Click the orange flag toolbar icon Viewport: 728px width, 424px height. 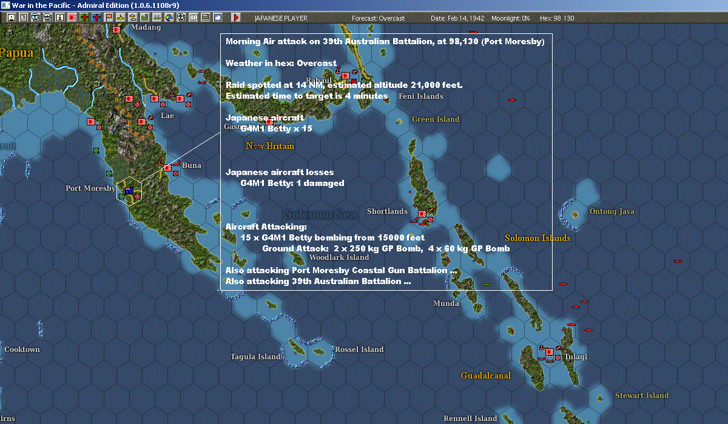tap(108, 18)
